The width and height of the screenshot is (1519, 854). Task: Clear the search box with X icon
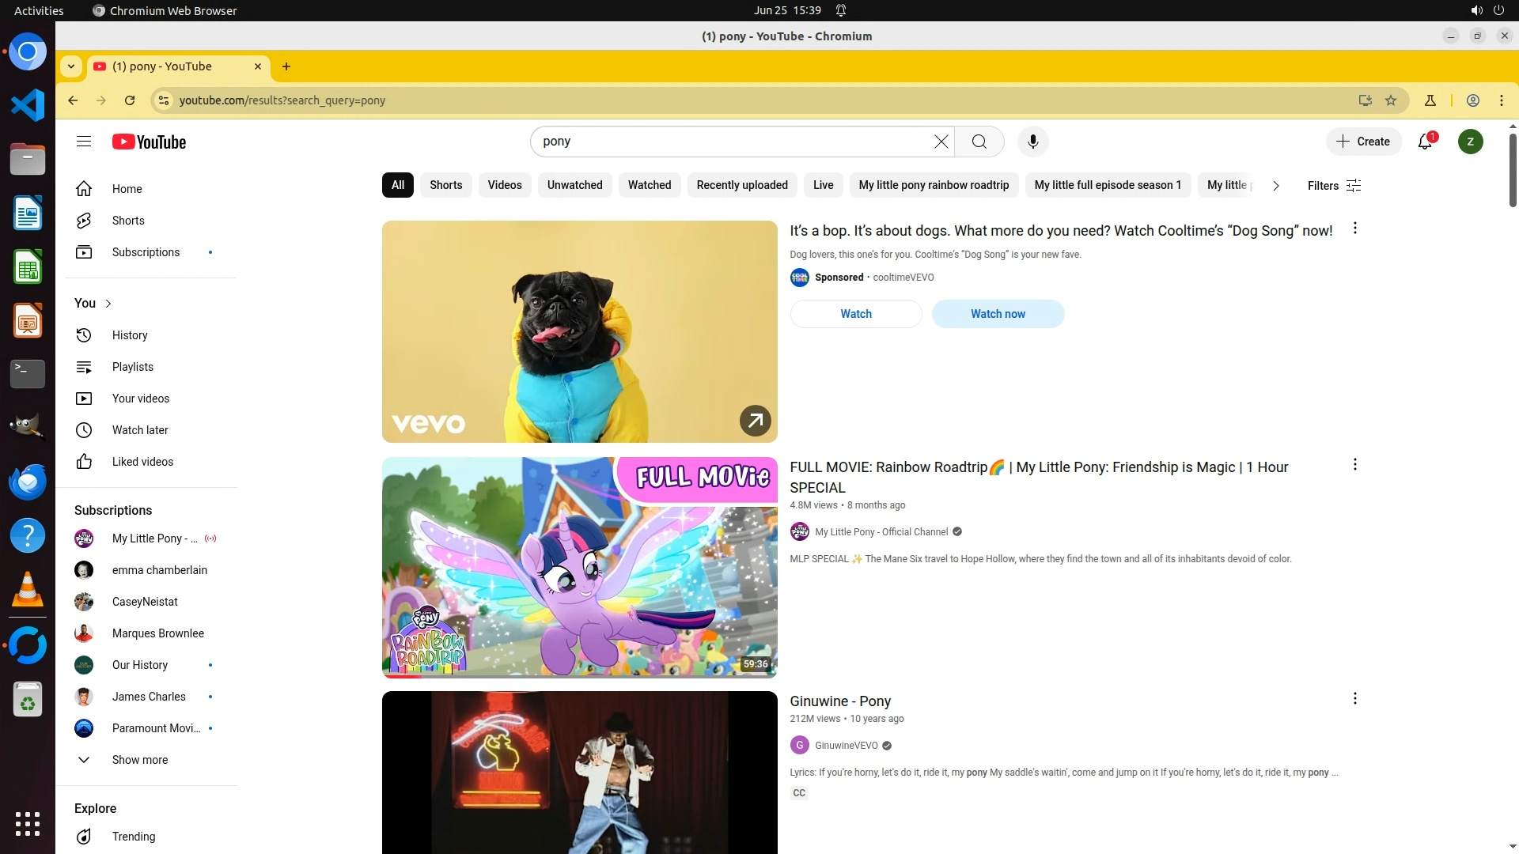pyautogui.click(x=941, y=142)
